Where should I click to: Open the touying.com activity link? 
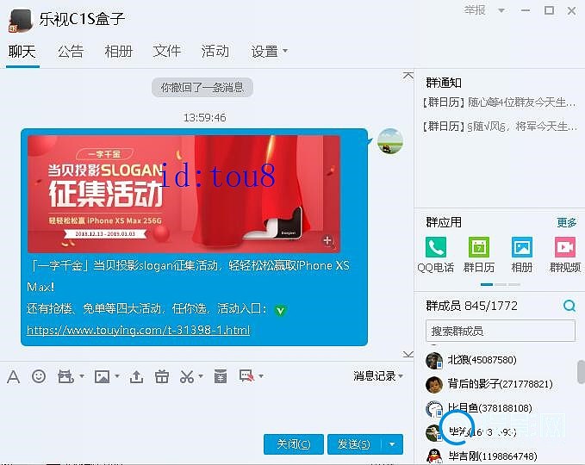[139, 330]
